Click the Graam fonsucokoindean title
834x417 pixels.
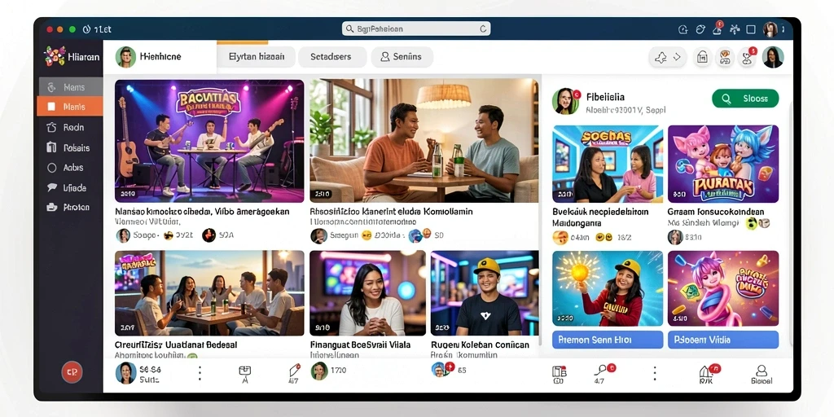click(x=715, y=211)
